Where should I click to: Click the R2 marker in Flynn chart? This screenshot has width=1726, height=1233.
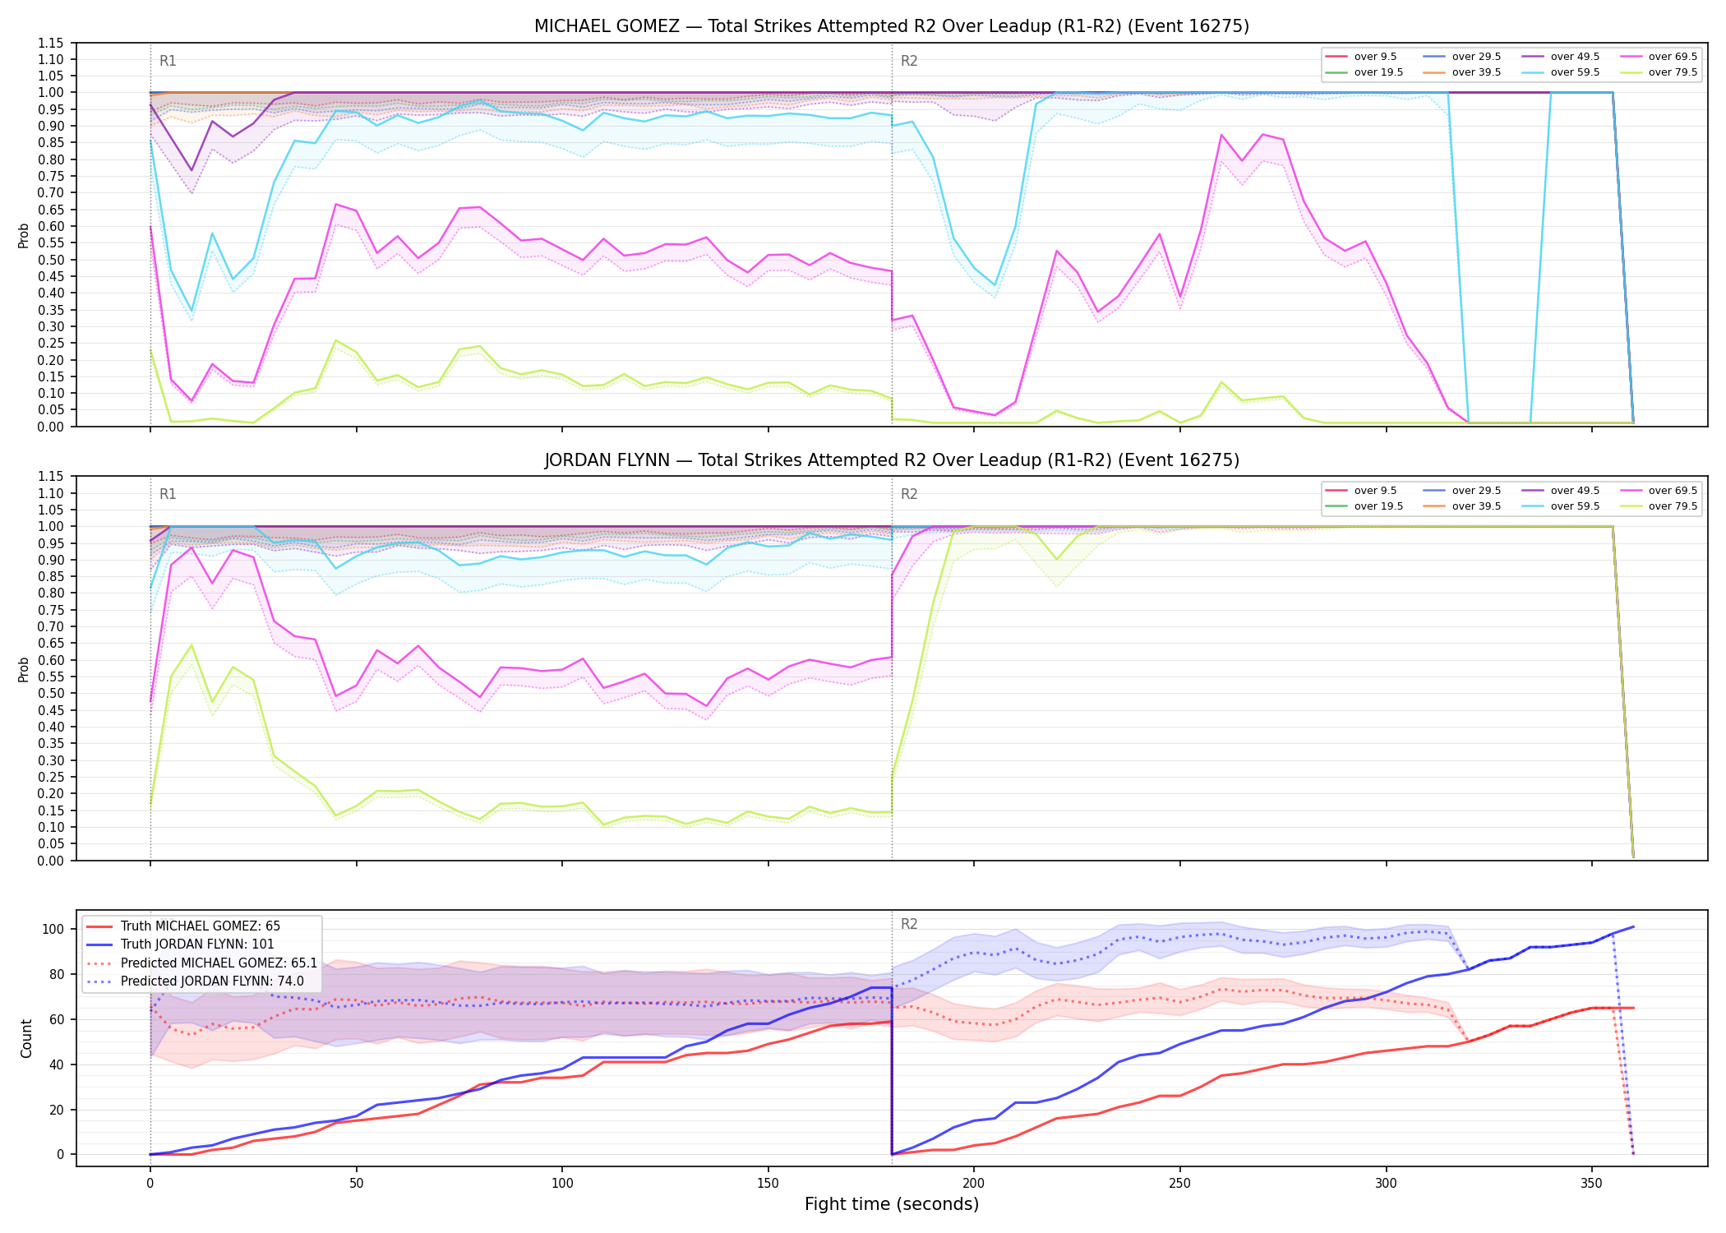tap(909, 494)
